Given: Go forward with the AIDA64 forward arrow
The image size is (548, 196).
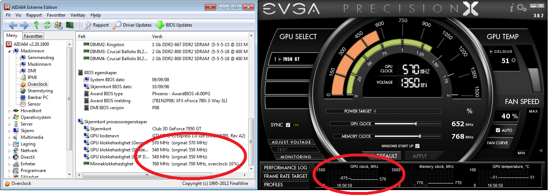Looking at the screenshot, I should [24, 25].
